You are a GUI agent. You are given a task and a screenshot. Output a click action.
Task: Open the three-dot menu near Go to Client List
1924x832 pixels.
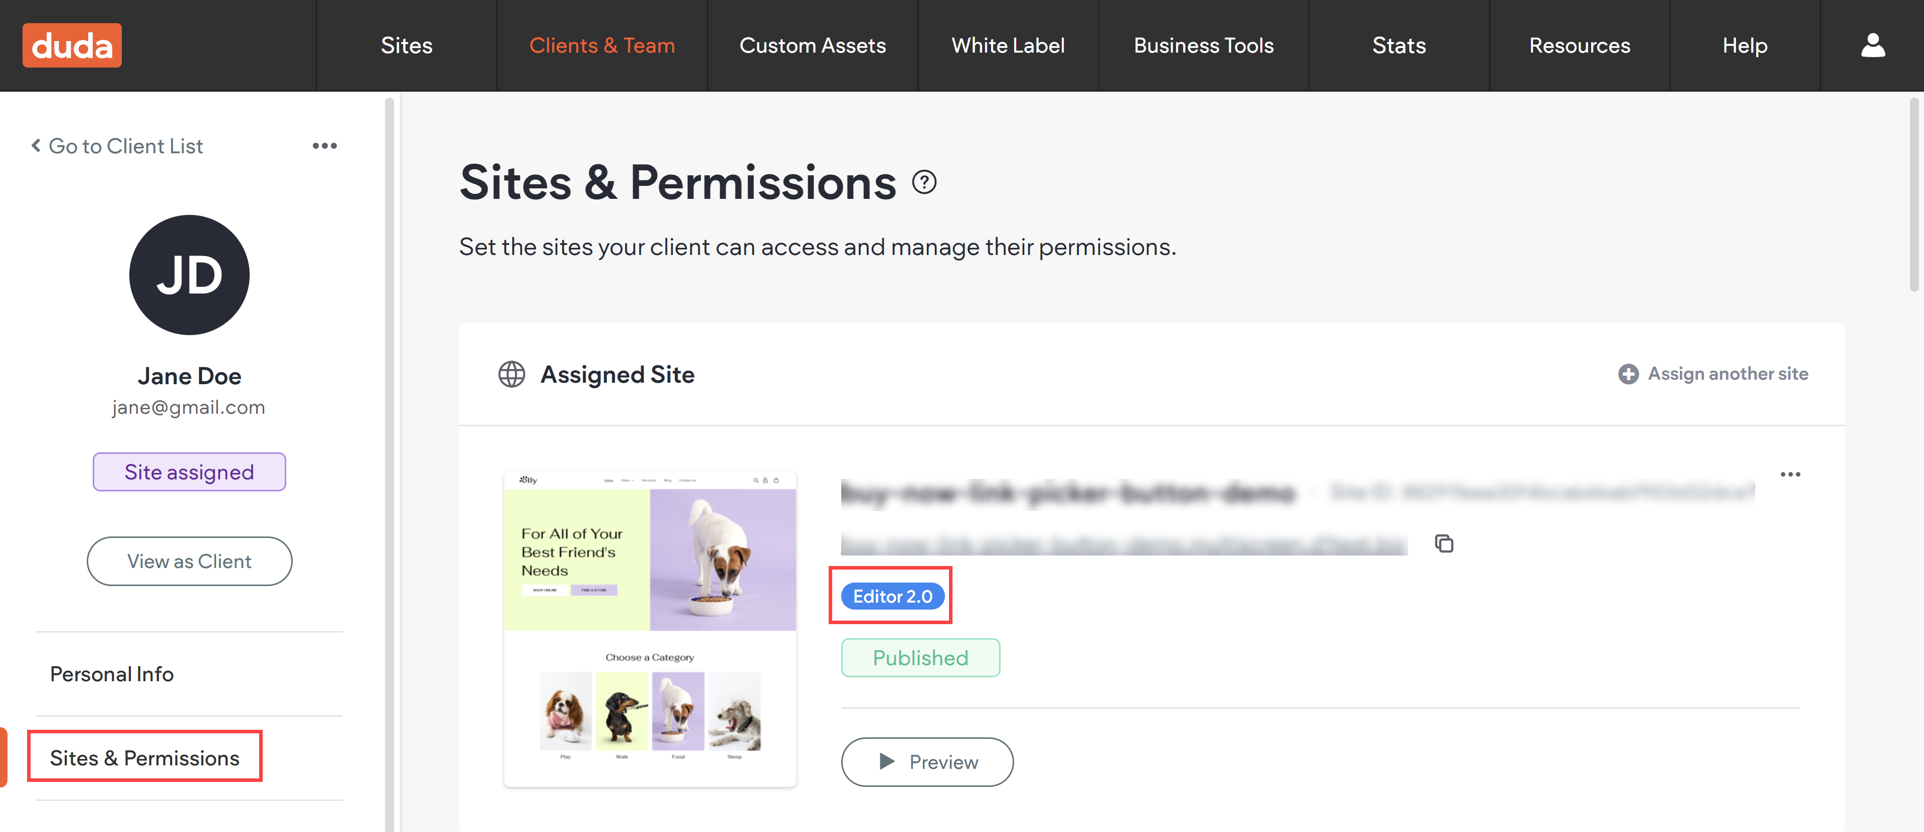[x=325, y=145]
